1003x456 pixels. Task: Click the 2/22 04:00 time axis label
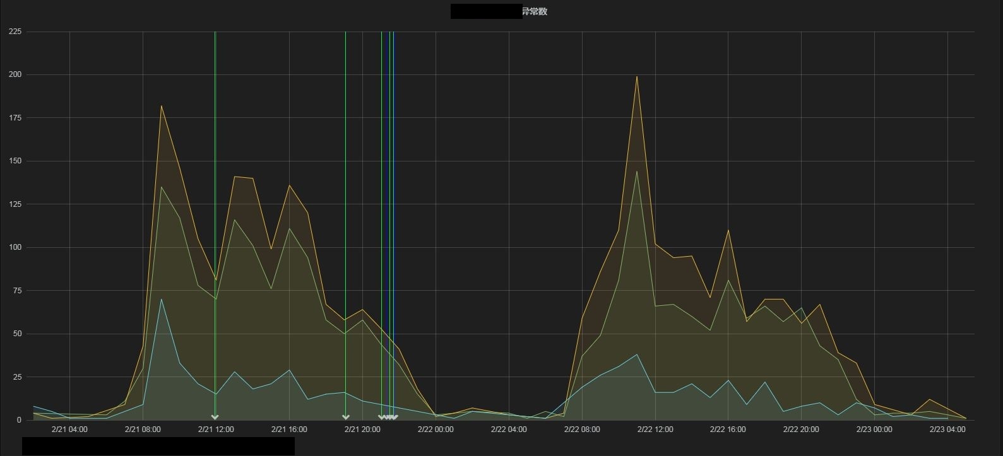point(509,430)
